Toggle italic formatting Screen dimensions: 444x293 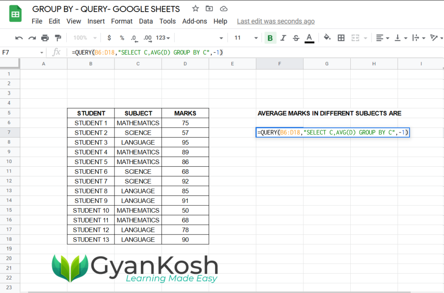[283, 38]
